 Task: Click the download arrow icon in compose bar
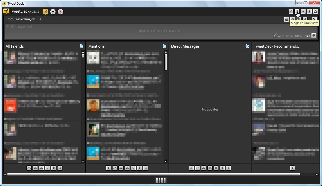pyautogui.click(x=293, y=19)
